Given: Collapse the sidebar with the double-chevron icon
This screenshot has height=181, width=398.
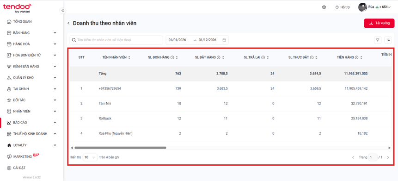Looking at the screenshot, I should [62, 11].
